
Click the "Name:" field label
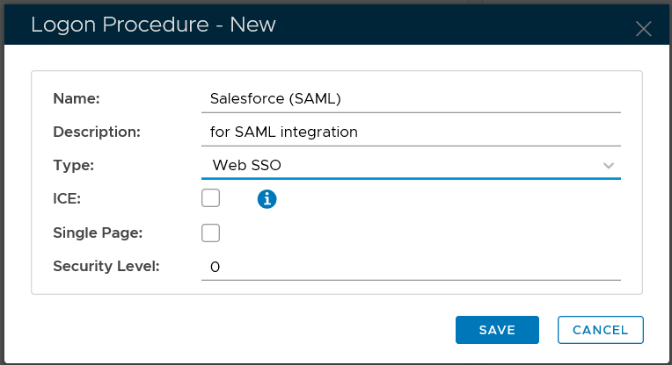tap(77, 98)
